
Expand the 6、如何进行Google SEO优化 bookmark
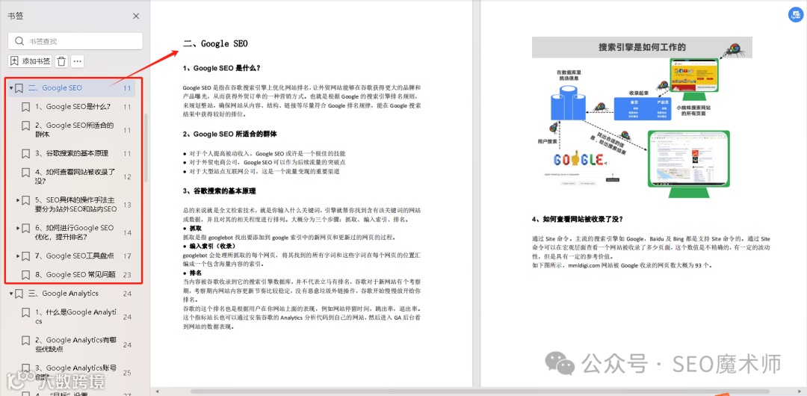tap(18, 228)
